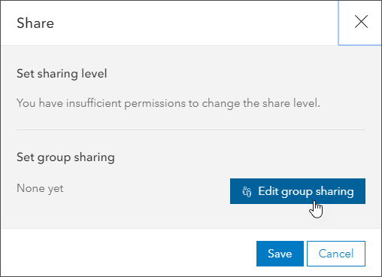The height and width of the screenshot is (277, 382).
Task: Cancel the Share dialog
Action: [x=336, y=254]
